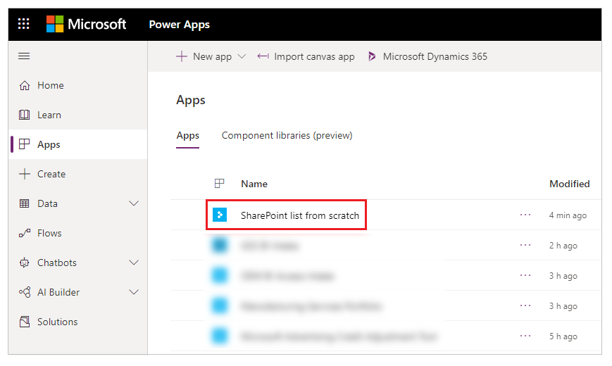
Task: Click the '4 min ago' modified value
Action: click(568, 215)
